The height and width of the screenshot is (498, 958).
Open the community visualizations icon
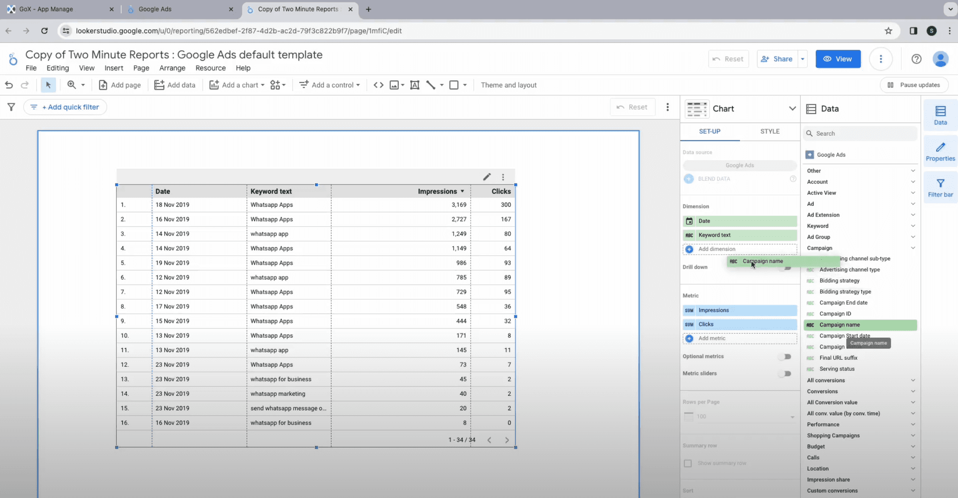pos(277,85)
